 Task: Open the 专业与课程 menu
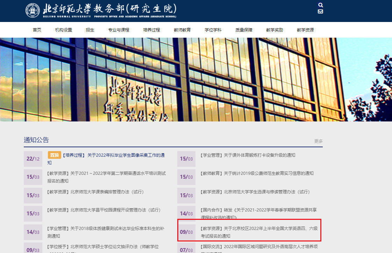click(119, 30)
